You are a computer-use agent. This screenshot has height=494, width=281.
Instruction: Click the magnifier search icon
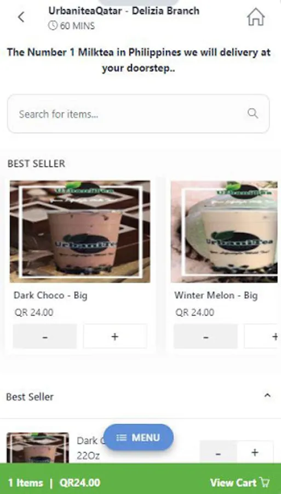253,113
